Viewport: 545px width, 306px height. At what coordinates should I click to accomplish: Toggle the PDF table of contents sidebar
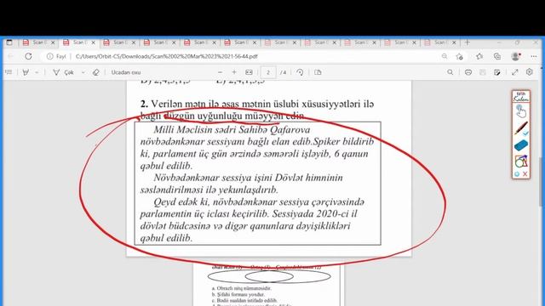(x=9, y=72)
